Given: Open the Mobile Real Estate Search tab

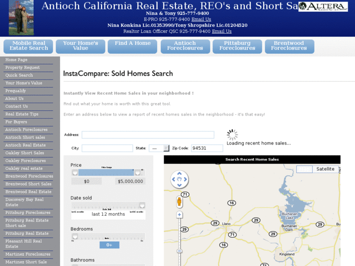Looking at the screenshot, I should [28, 46].
